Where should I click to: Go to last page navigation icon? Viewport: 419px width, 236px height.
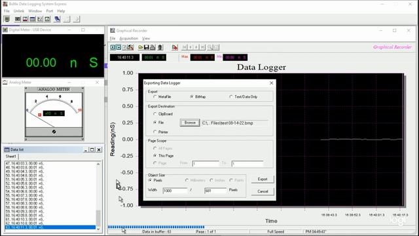(202, 47)
